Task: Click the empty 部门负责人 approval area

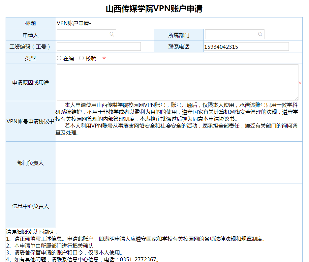Action: pos(178,163)
